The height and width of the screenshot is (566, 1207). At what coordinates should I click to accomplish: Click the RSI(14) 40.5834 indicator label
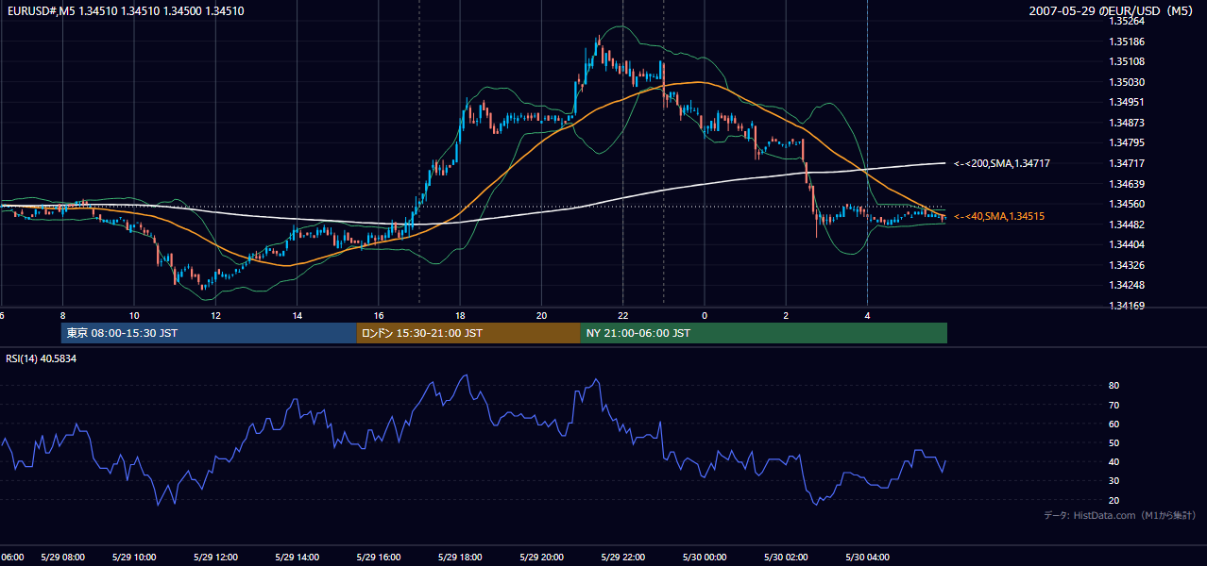42,358
